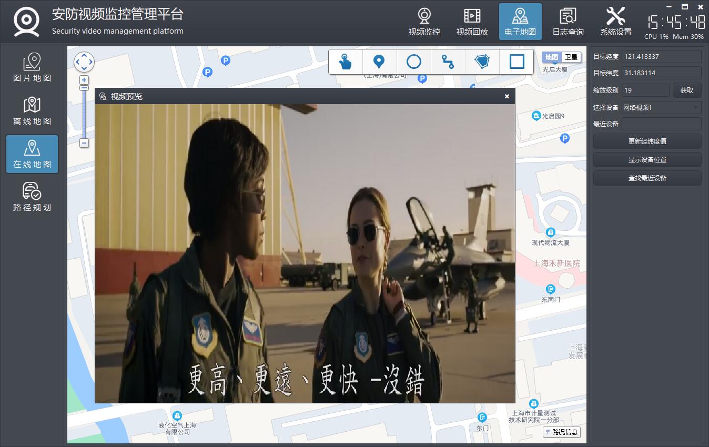The width and height of the screenshot is (709, 447).
Task: Click the map zoom level slider track
Action: (84, 113)
